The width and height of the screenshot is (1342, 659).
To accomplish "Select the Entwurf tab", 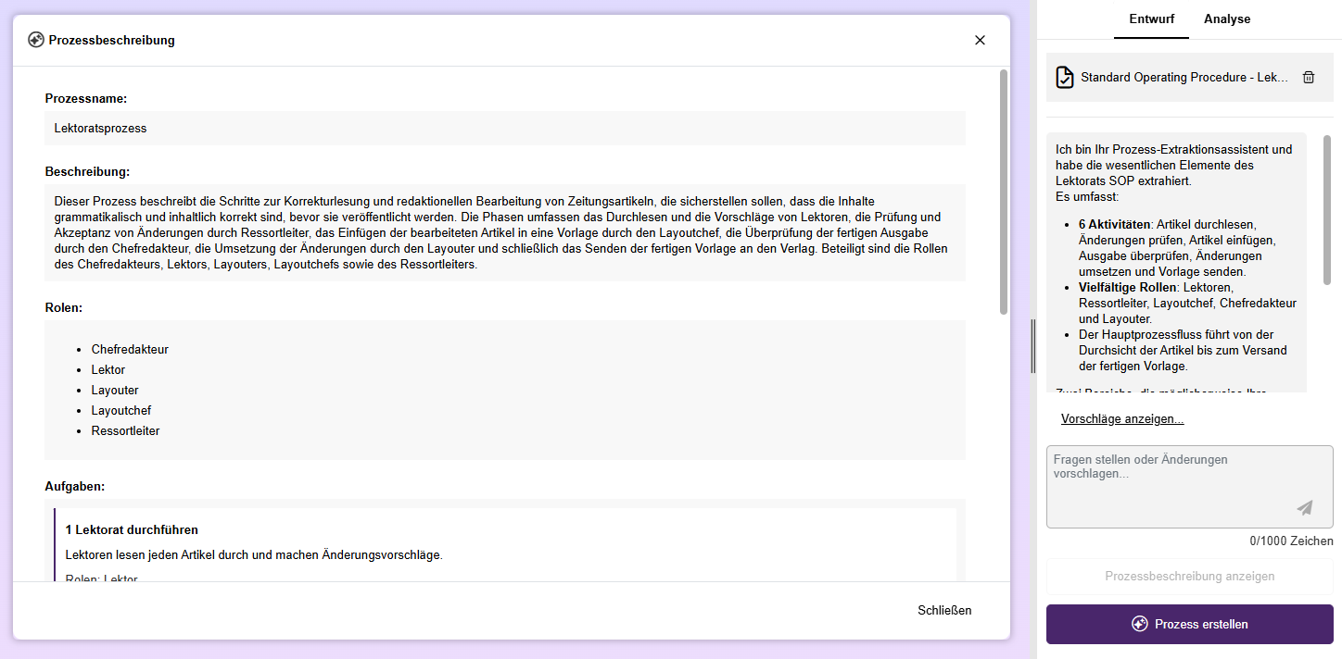I will pyautogui.click(x=1150, y=19).
